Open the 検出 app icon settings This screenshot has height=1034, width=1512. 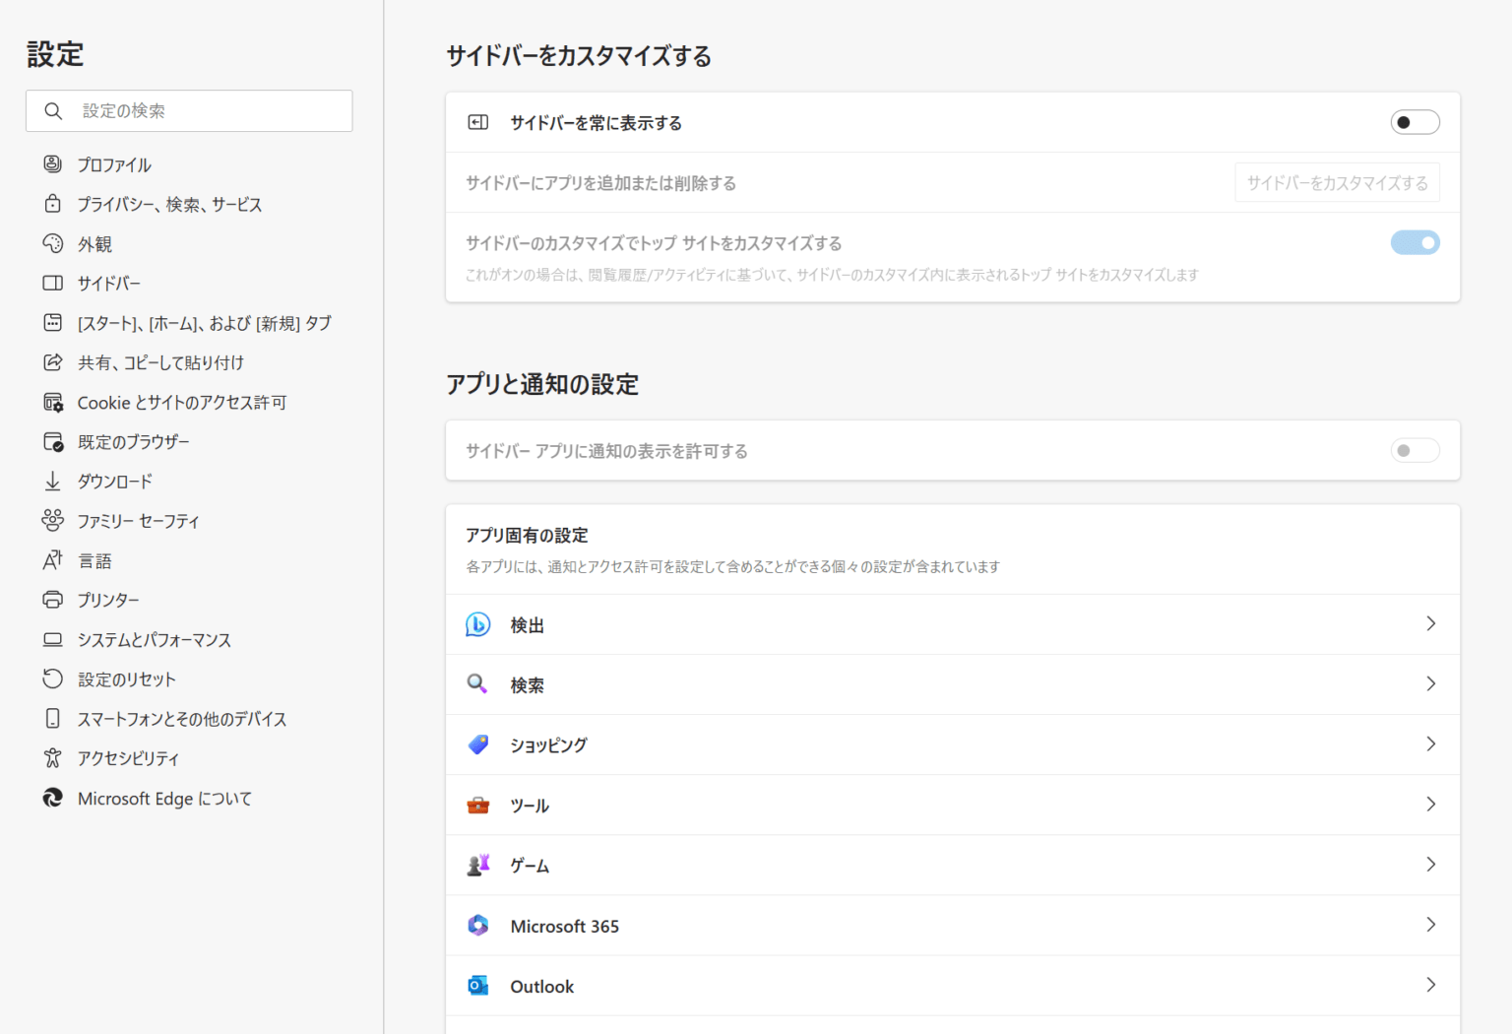tap(478, 624)
